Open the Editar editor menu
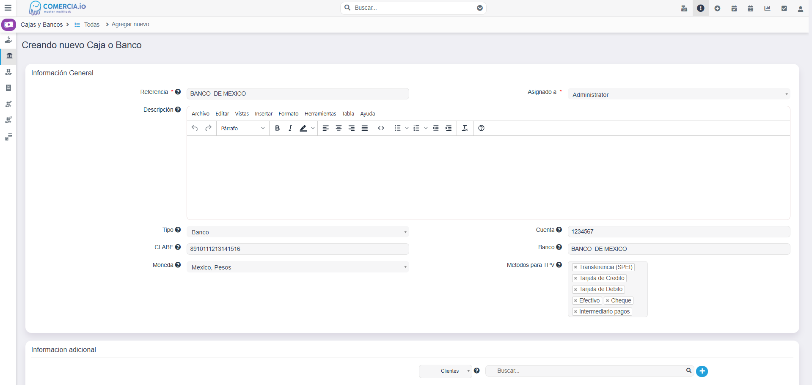Screen dimensions: 812x385 click(222, 114)
